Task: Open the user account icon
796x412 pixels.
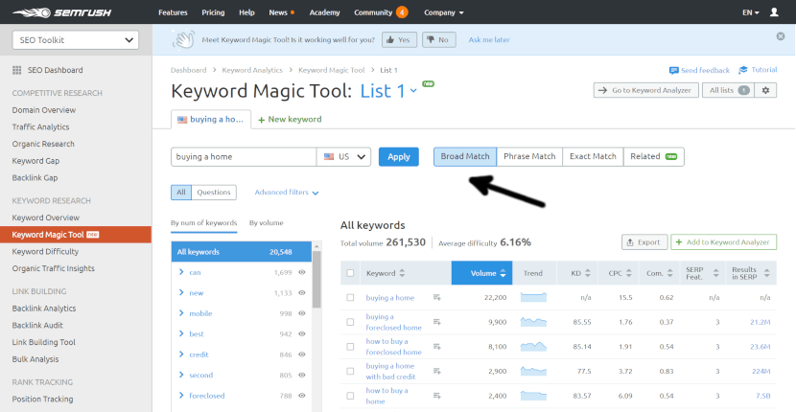Action: 774,12
